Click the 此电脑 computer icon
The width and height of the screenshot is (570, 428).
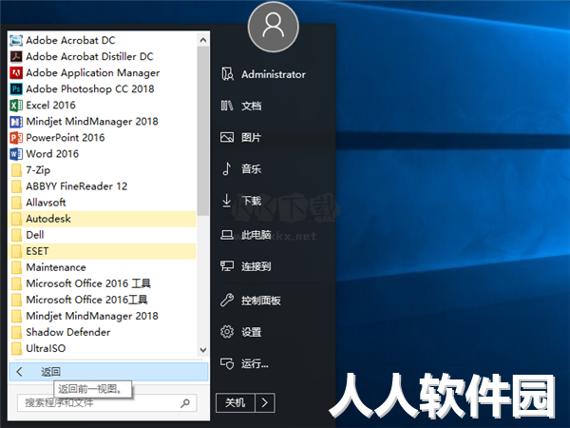227,235
